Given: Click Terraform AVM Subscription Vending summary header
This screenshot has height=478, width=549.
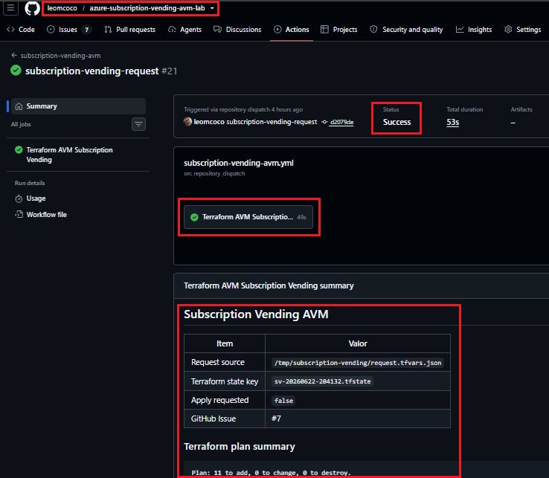Looking at the screenshot, I should [x=269, y=285].
